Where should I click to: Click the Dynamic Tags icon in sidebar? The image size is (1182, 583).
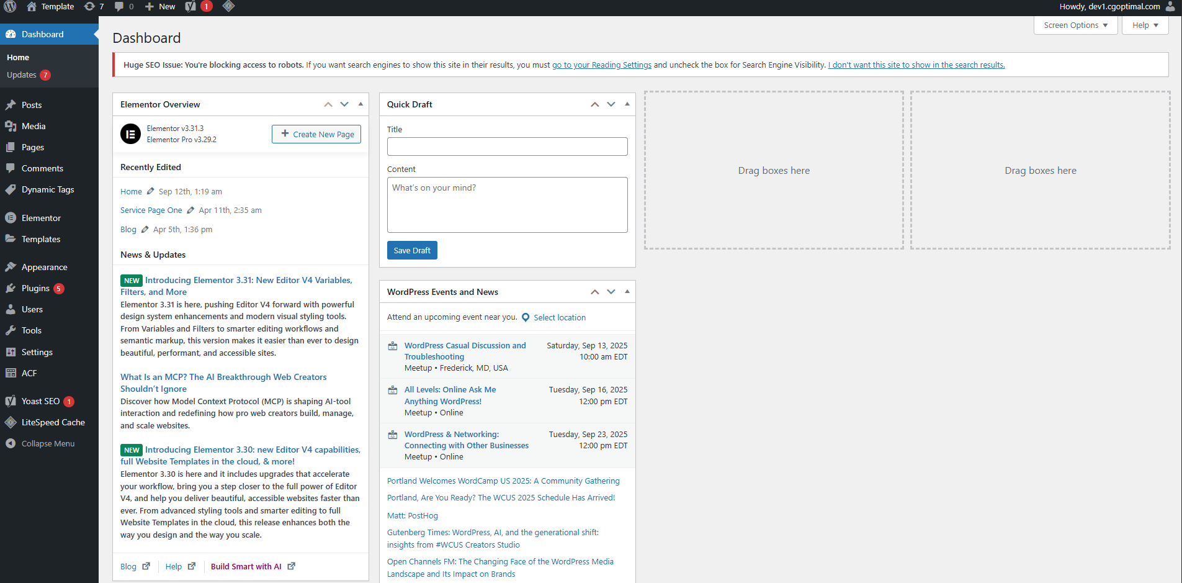11,189
